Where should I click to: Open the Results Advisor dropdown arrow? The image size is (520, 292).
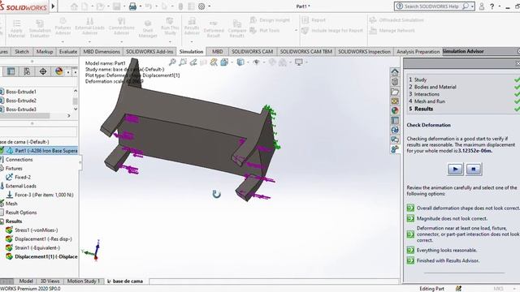(192, 41)
